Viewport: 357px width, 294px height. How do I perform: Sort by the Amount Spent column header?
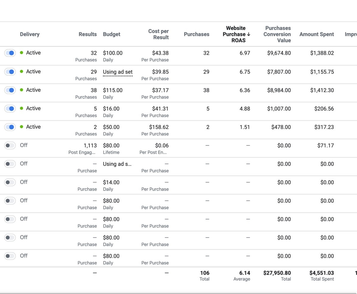click(x=317, y=34)
